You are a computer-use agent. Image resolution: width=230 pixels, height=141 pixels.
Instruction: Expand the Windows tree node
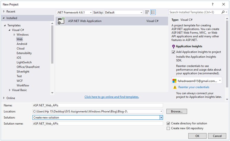tap(14, 35)
